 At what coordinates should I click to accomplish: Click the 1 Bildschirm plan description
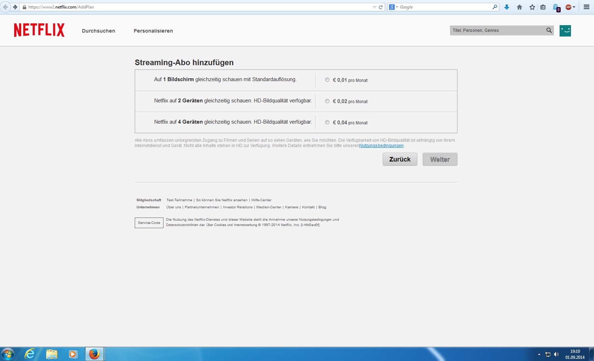225,79
